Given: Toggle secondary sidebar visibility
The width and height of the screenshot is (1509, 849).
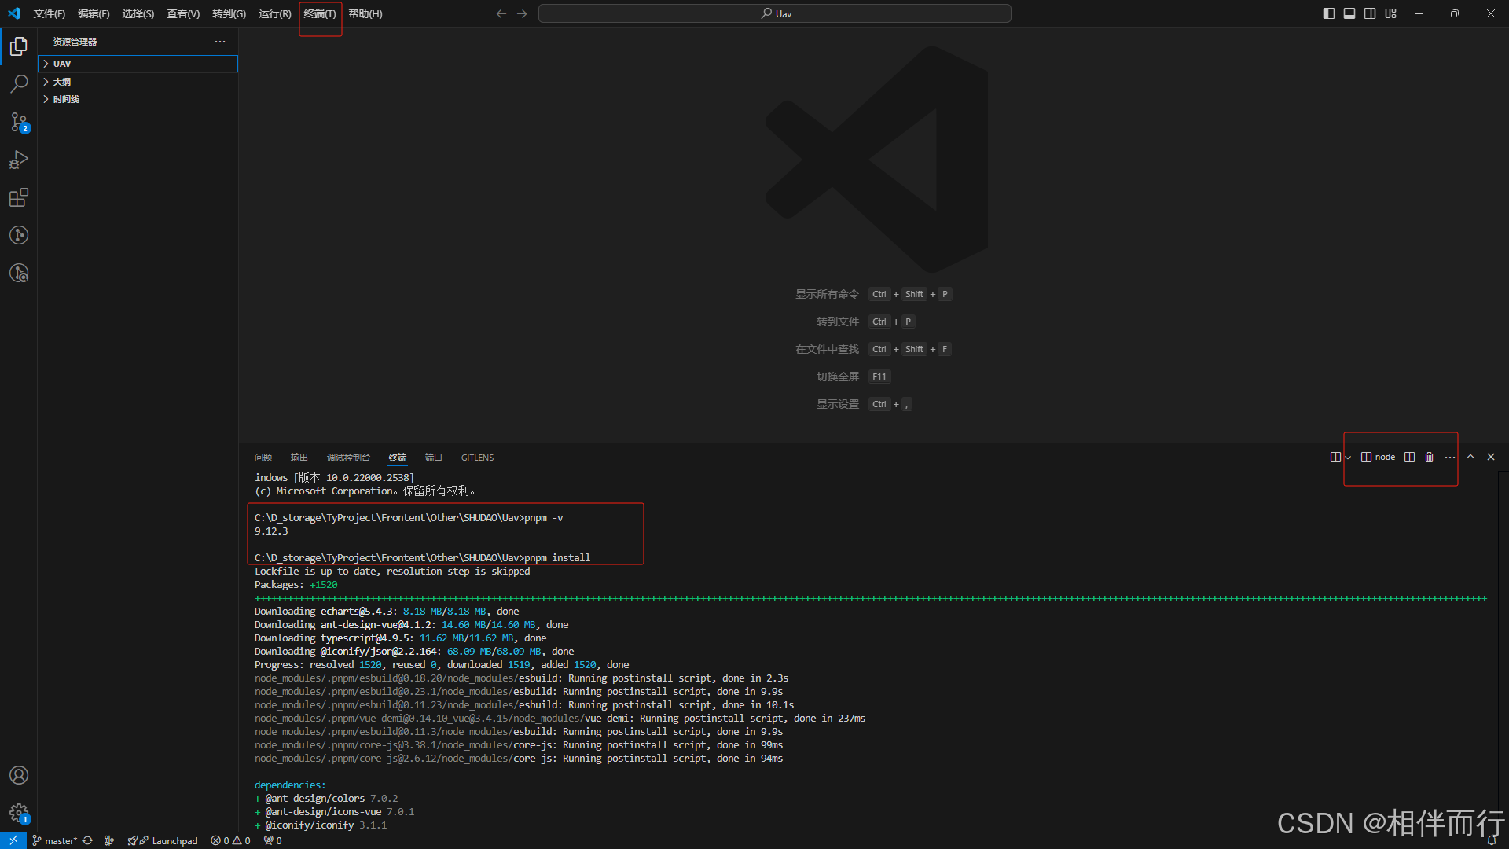Looking at the screenshot, I should [1370, 13].
